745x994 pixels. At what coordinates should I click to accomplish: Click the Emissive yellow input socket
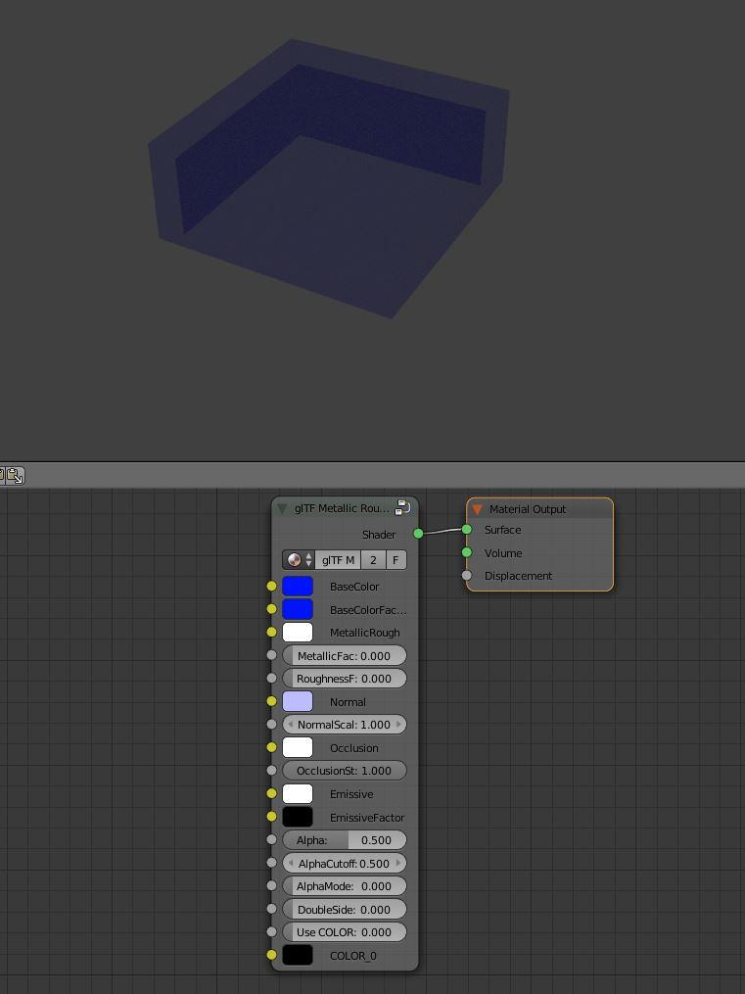(x=272, y=793)
